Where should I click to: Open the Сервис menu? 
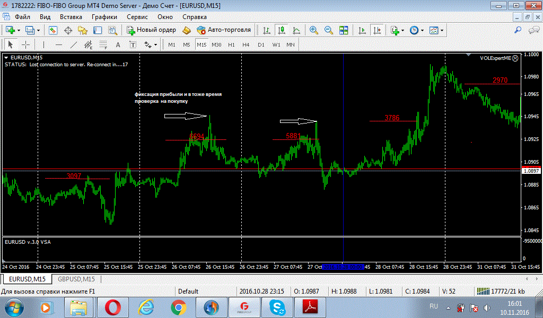137,16
